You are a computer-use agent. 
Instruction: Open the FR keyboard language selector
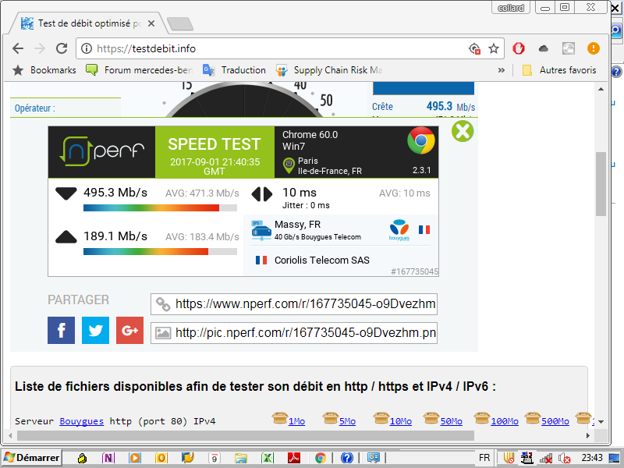tap(484, 458)
